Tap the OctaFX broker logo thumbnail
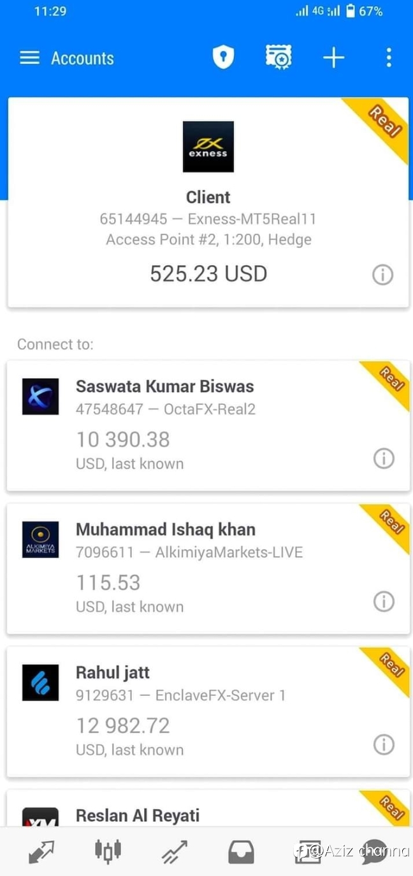Screen dimensions: 413x876 point(40,396)
